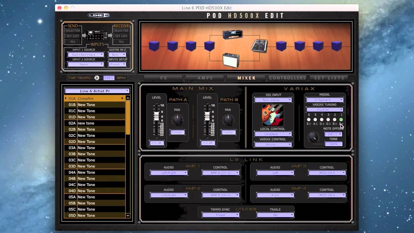Switch to the CONTROLLERS tab
Viewport: 414px width, 233px height.
tap(288, 78)
